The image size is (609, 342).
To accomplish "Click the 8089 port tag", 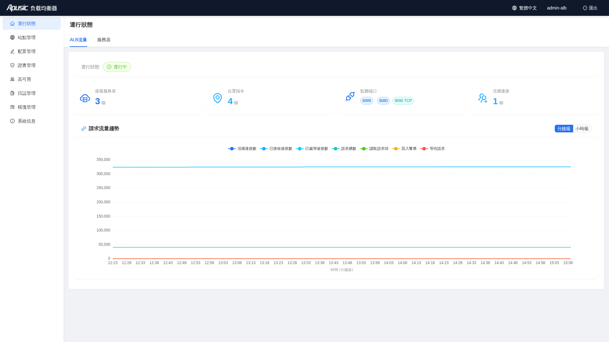I will (x=367, y=101).
